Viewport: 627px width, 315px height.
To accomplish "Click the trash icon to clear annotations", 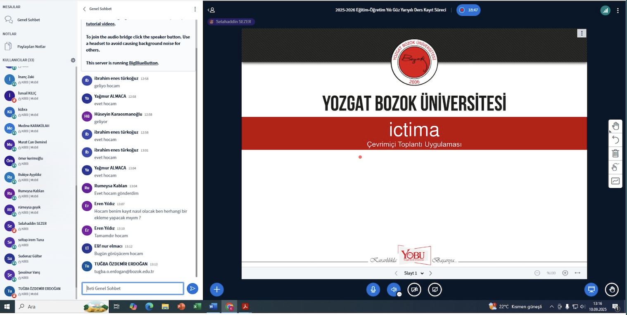I will tap(615, 153).
